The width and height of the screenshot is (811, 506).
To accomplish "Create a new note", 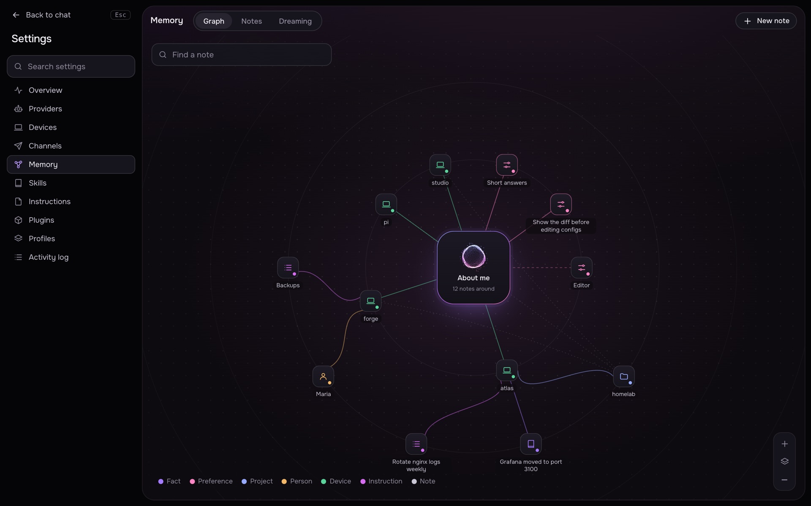I will coord(766,21).
